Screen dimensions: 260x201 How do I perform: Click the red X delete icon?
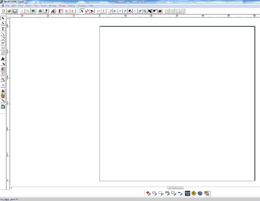pos(67,11)
